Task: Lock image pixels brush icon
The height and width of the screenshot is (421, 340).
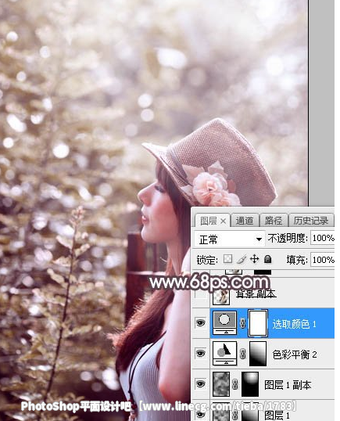Action: [242, 259]
